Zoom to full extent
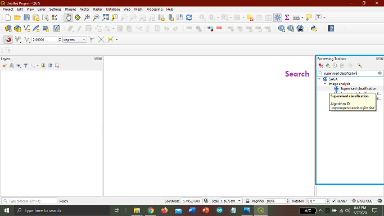 coord(106,17)
